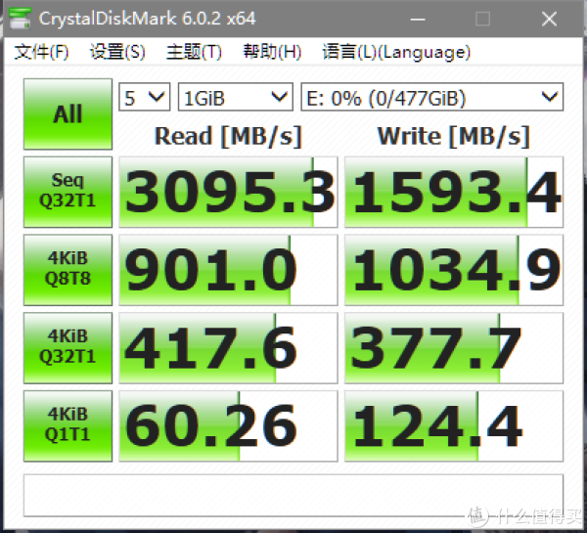Select the 4KiB Q8T8 write result 1034.9

pyautogui.click(x=454, y=270)
